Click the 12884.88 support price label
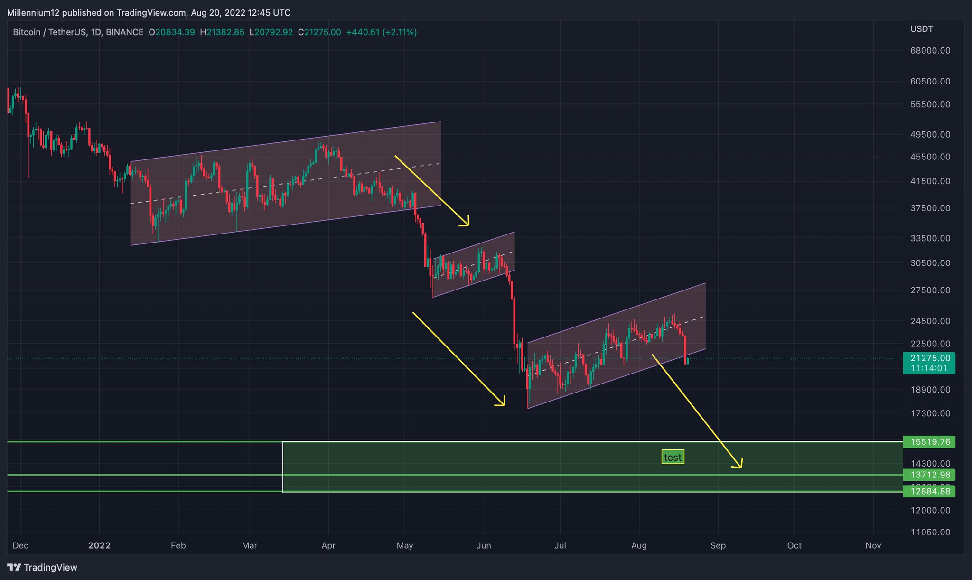The width and height of the screenshot is (972, 580). (929, 491)
